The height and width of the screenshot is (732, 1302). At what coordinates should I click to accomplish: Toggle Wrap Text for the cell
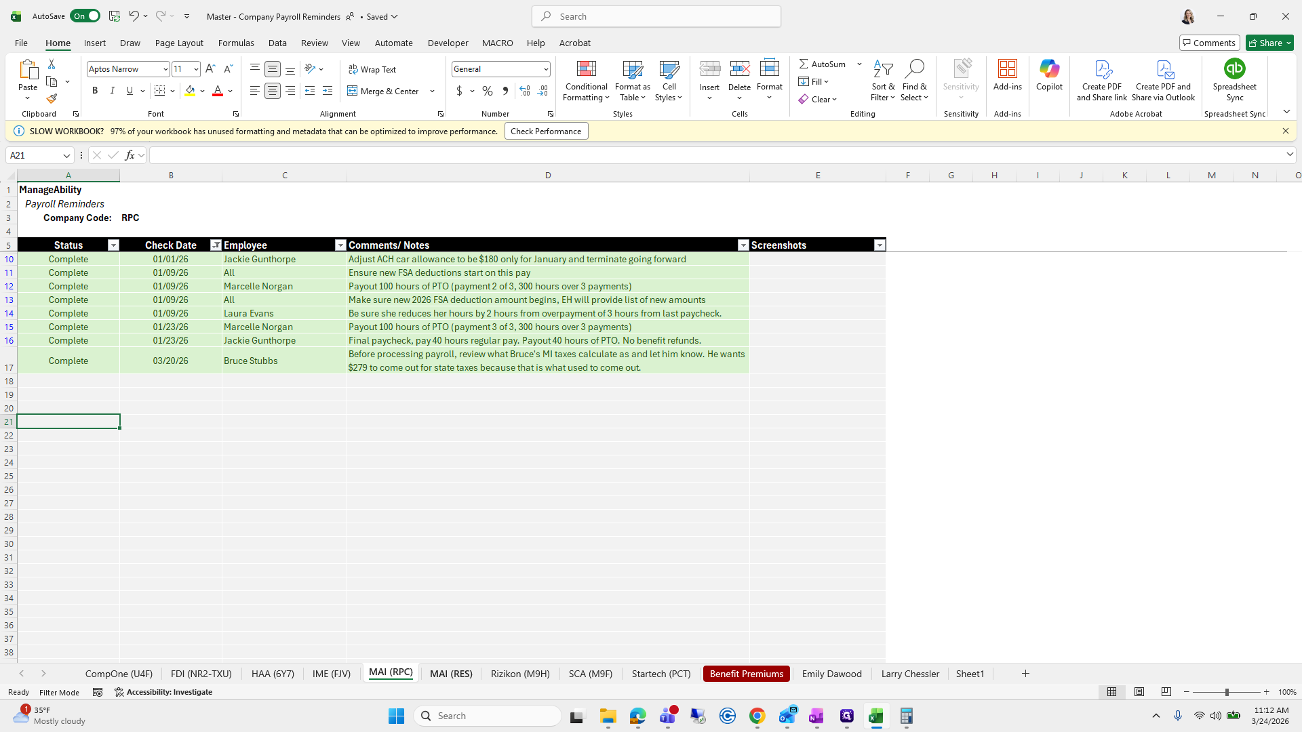(x=372, y=69)
